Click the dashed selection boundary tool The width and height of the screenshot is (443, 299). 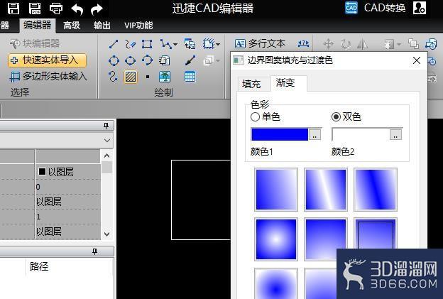[x=209, y=44]
